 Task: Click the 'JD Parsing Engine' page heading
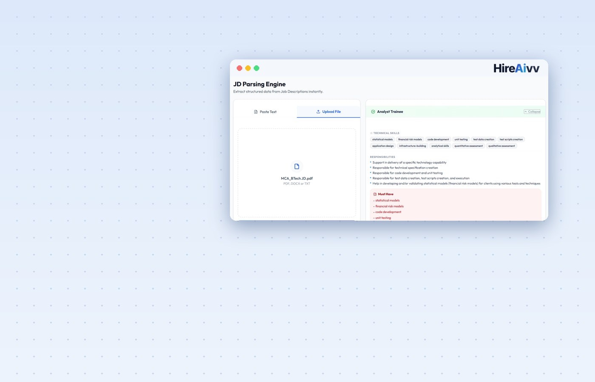point(259,84)
